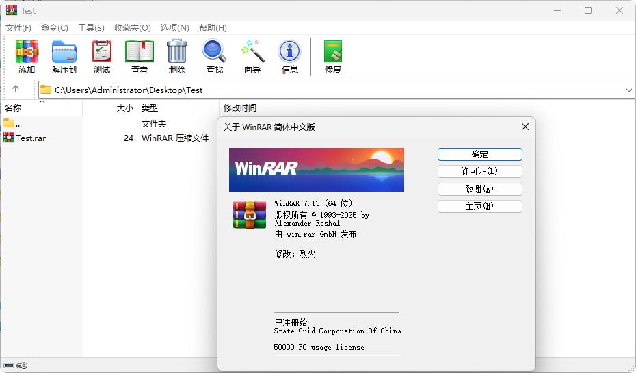Click the "State Grid Corporation Of China" text
Screen dimensions: 636x373
337,331
